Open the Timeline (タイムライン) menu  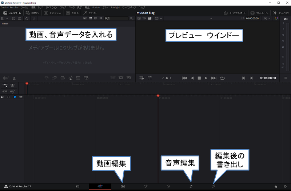point(51,7)
